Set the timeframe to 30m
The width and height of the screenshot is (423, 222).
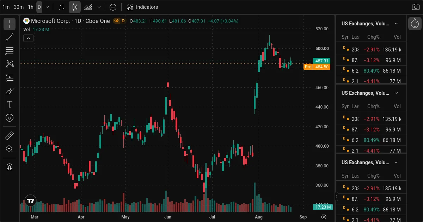[19, 7]
